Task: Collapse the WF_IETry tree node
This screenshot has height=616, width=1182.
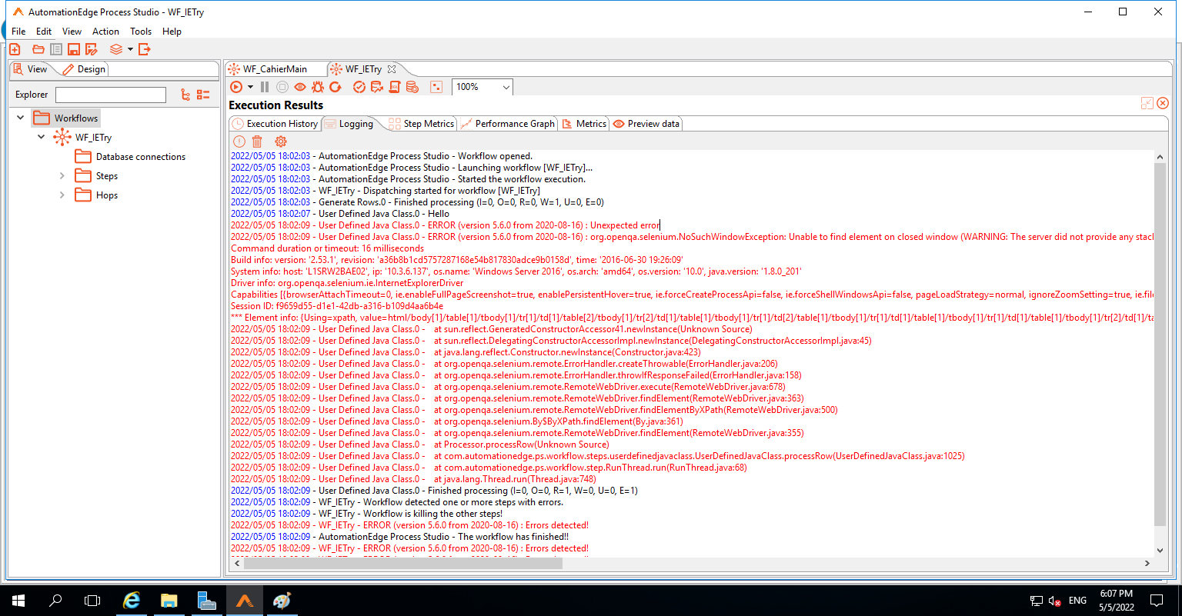Action: click(x=42, y=138)
